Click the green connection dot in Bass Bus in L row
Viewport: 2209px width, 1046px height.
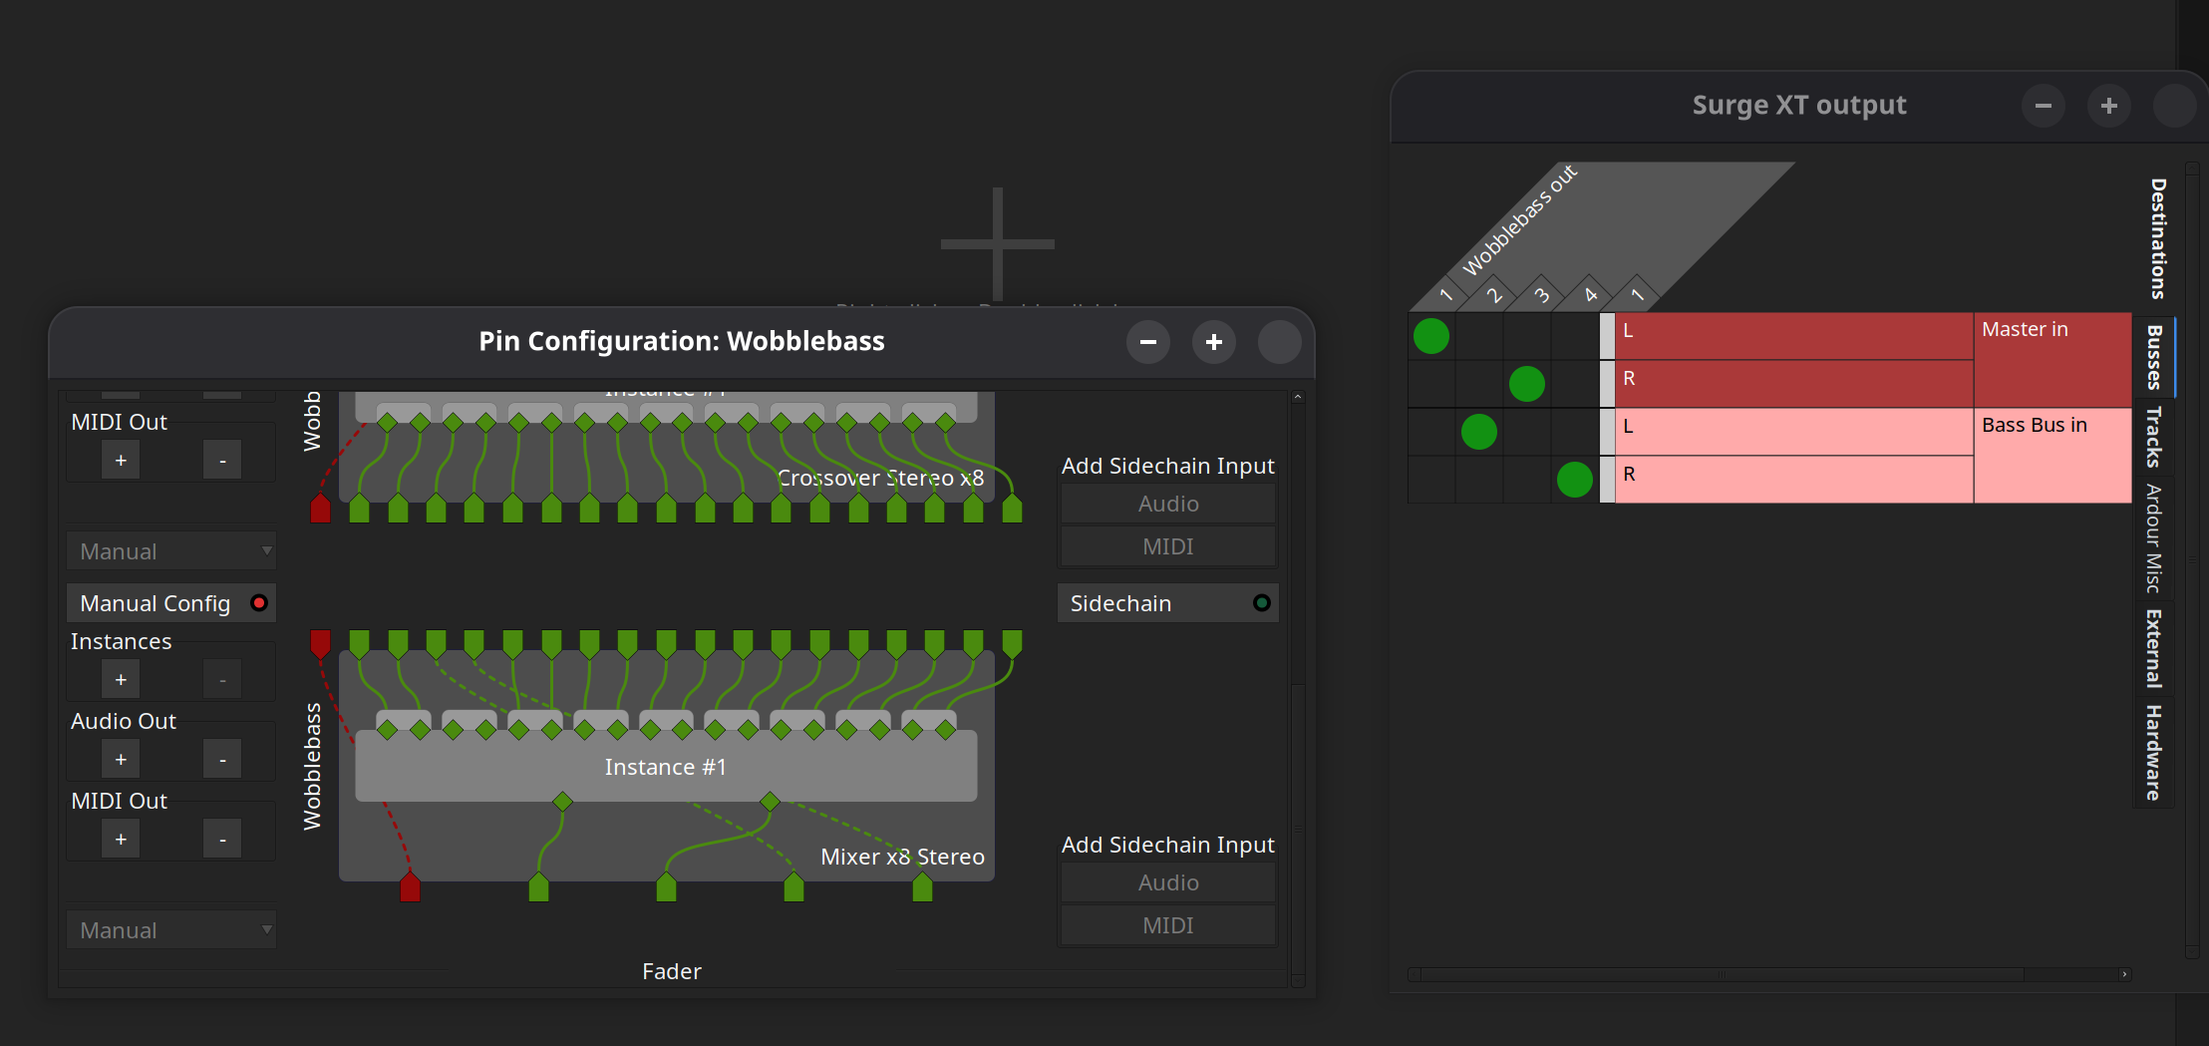click(x=1478, y=432)
